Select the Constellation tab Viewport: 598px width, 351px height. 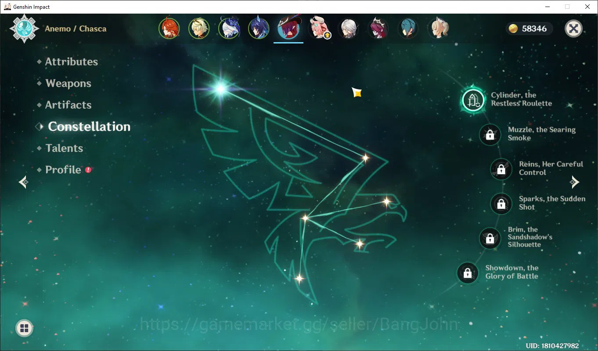click(x=89, y=126)
